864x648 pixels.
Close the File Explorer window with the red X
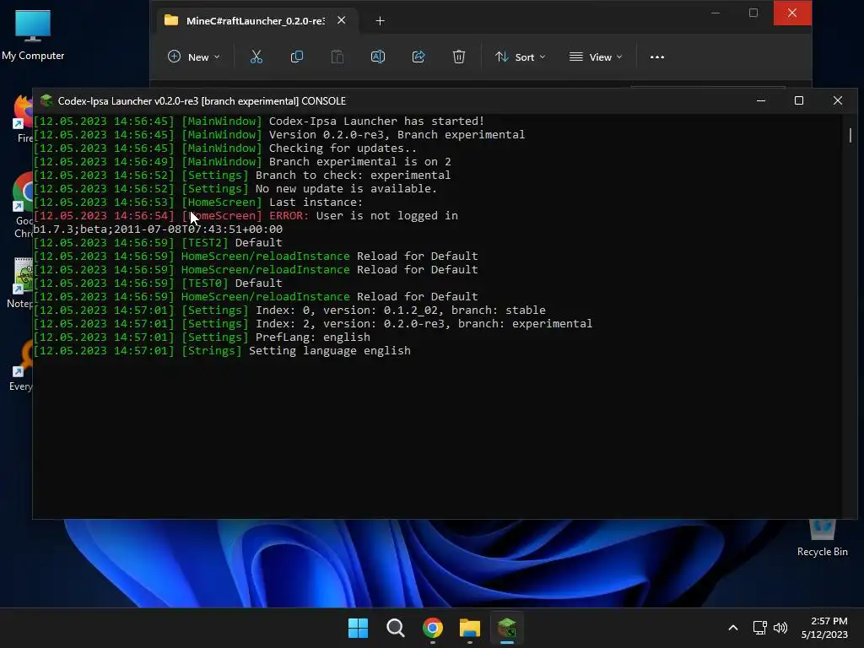[x=792, y=13]
